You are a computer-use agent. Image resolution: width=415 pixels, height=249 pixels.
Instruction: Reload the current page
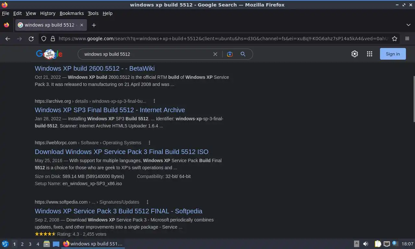31,39
